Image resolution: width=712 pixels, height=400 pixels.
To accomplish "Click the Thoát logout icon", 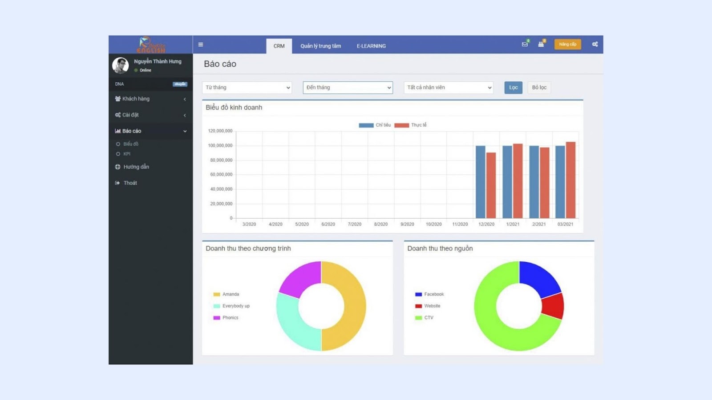I will pyautogui.click(x=118, y=183).
